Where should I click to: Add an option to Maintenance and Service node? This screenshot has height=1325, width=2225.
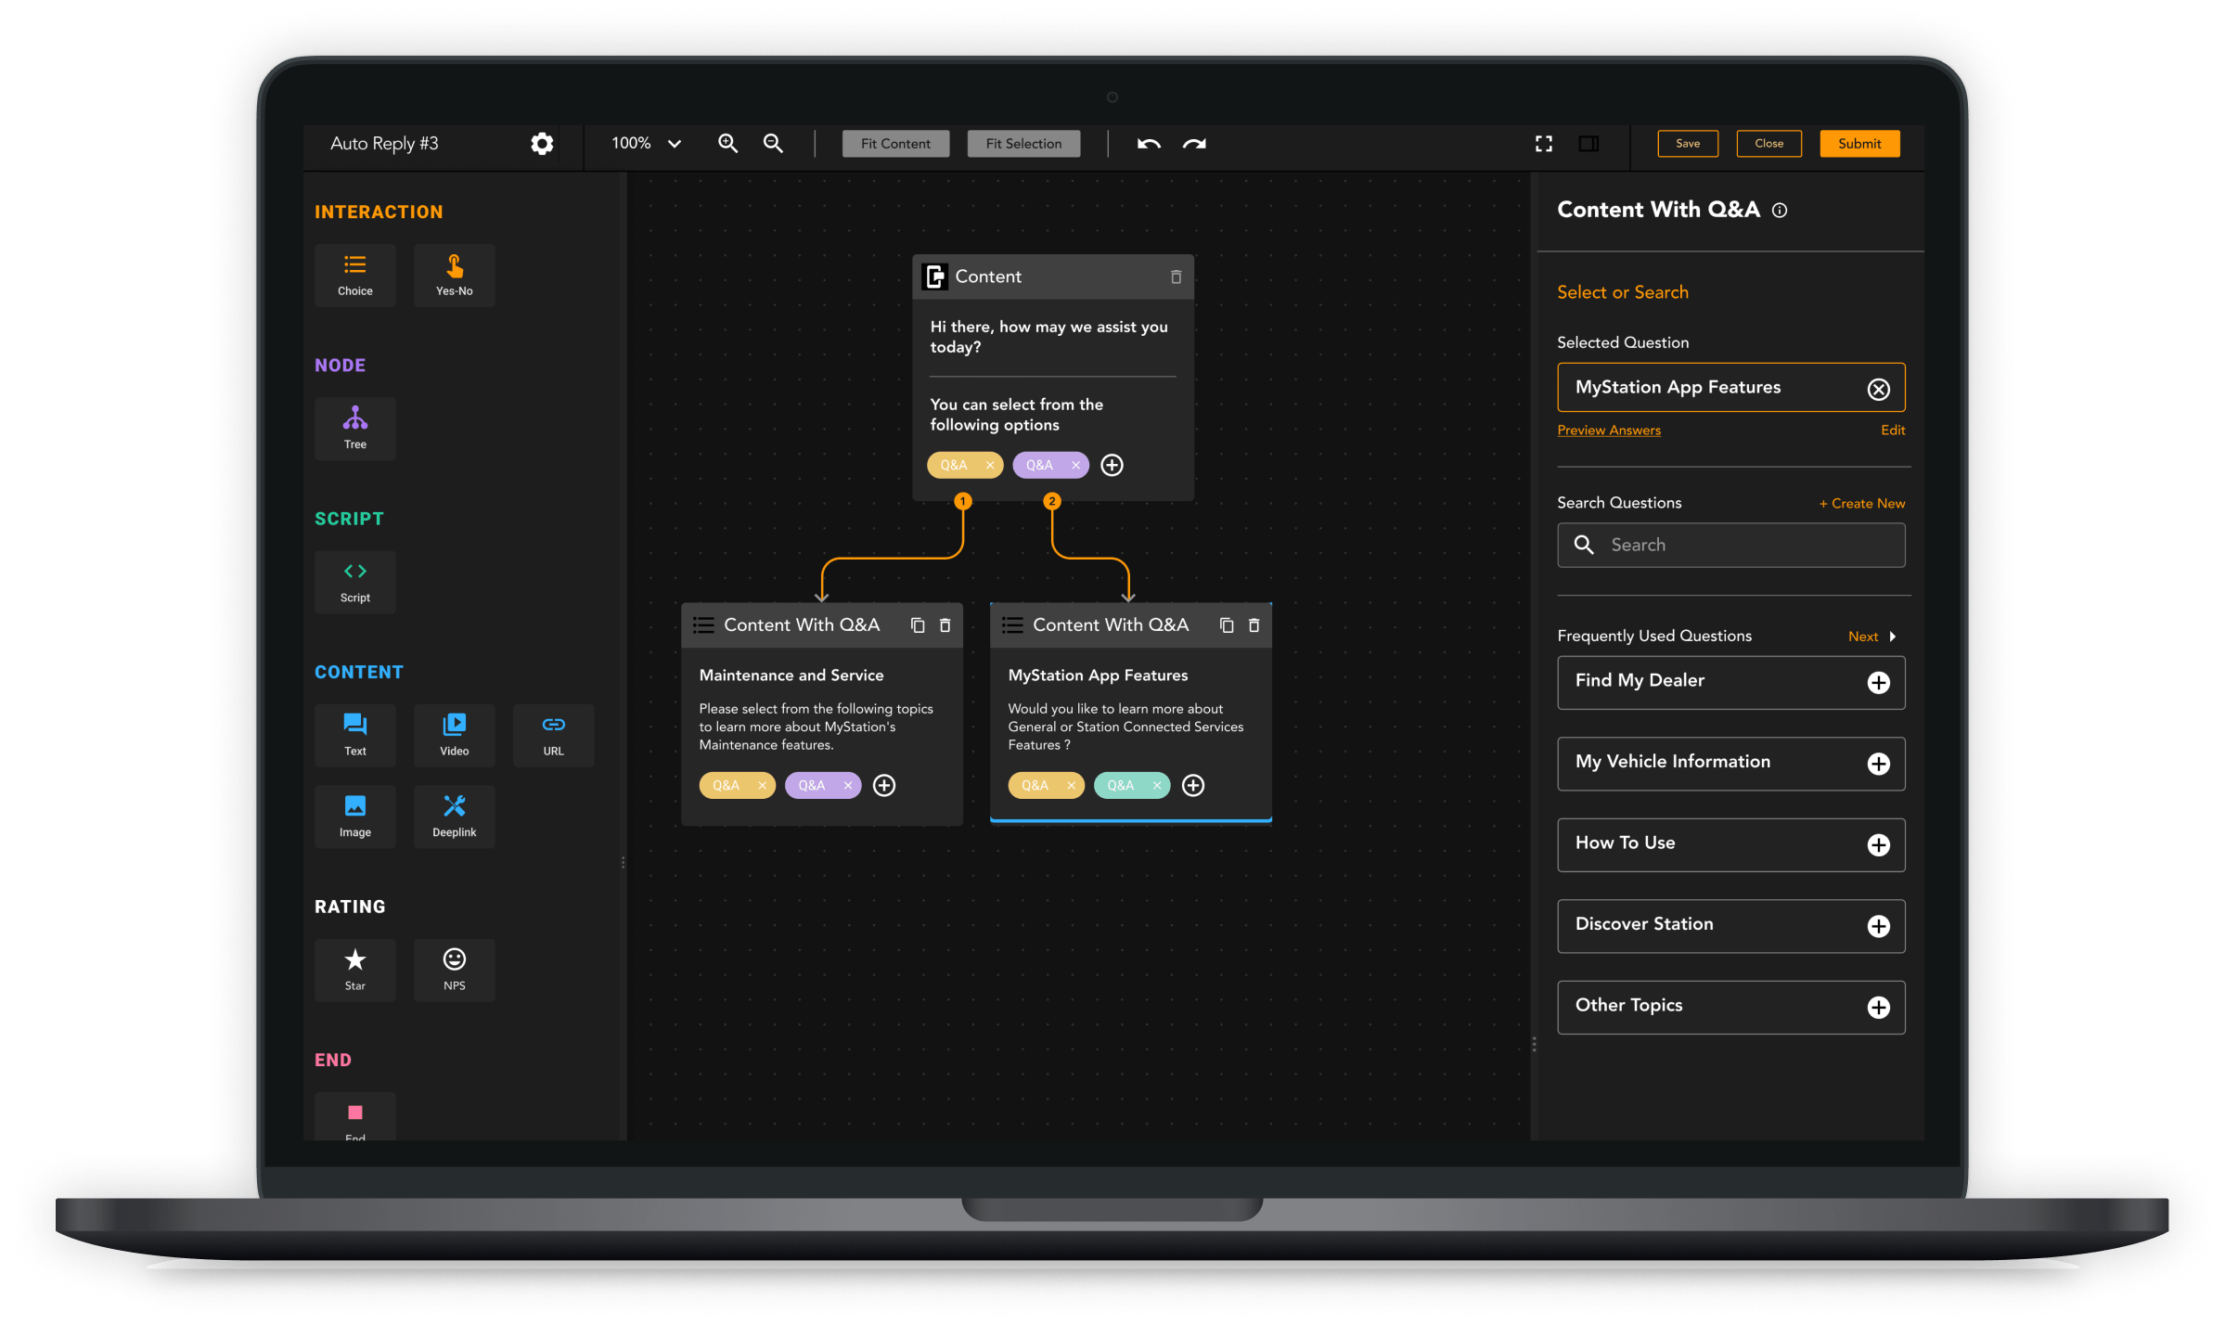pyautogui.click(x=884, y=785)
